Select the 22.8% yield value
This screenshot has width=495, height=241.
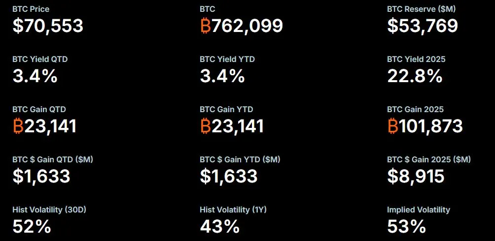click(x=414, y=76)
